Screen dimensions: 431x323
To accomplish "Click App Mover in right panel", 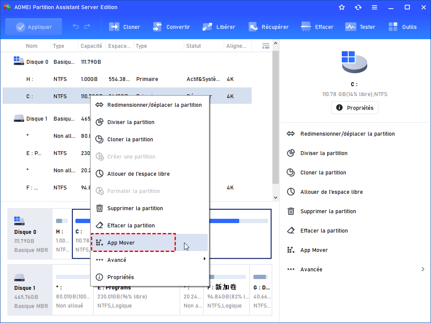I will tap(314, 250).
